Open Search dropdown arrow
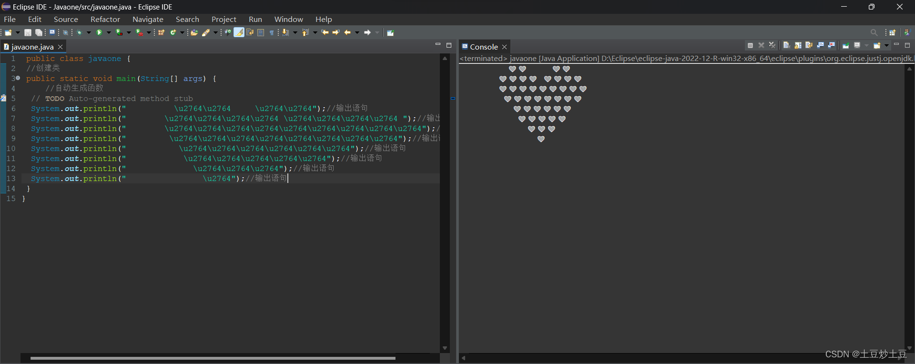The height and width of the screenshot is (364, 915). pos(215,32)
